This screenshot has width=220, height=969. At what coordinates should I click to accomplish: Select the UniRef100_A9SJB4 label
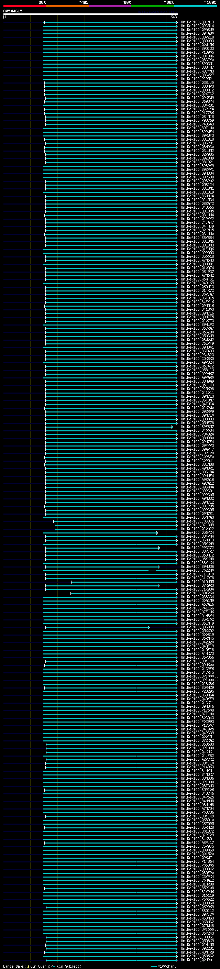197,472
